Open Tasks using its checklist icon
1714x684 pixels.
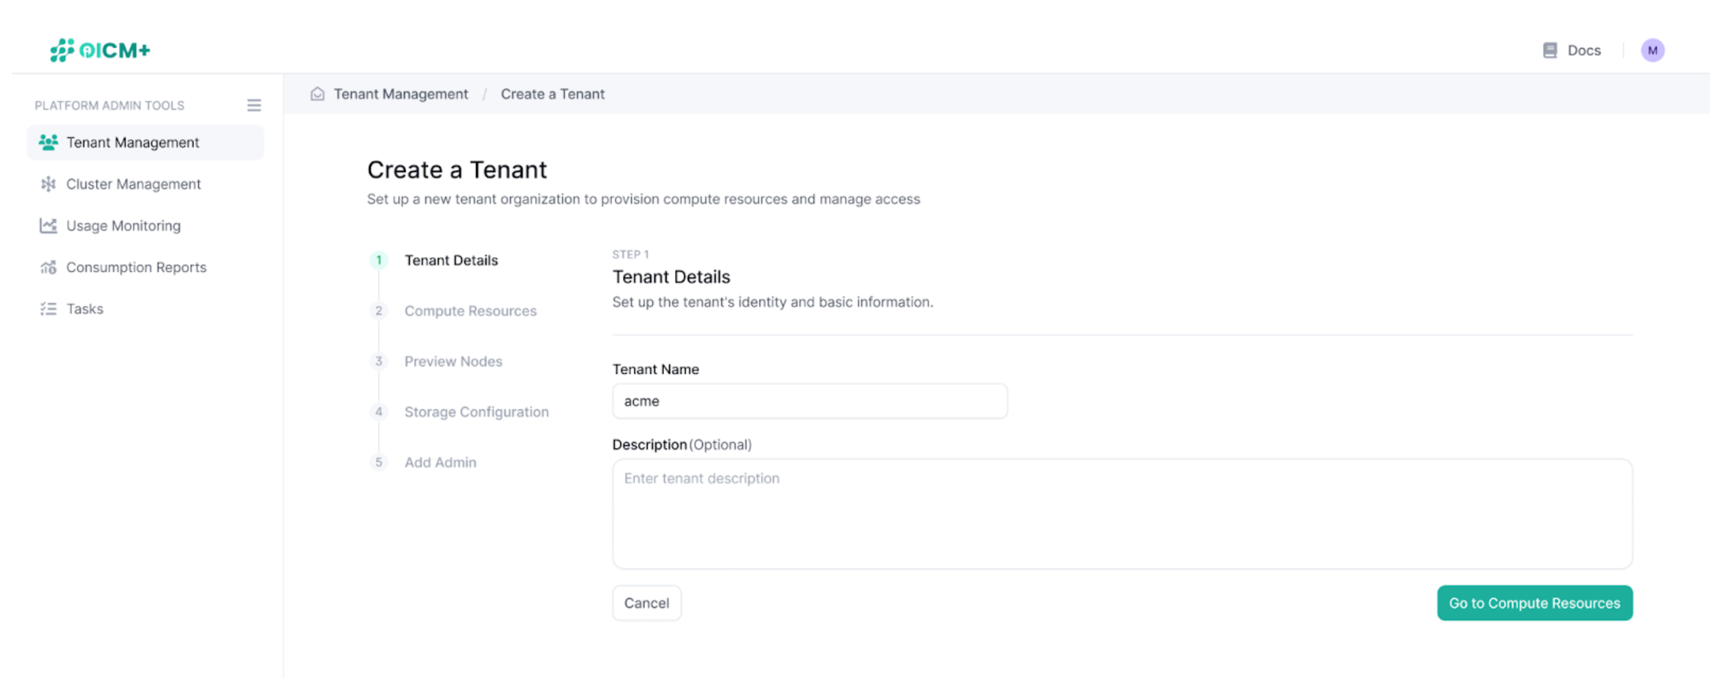(48, 309)
